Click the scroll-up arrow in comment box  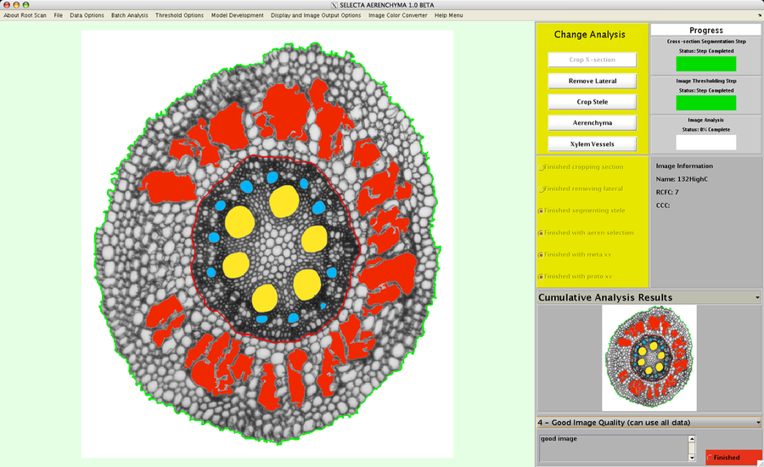(693, 440)
